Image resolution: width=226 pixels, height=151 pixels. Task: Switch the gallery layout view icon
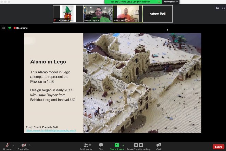(217, 8)
